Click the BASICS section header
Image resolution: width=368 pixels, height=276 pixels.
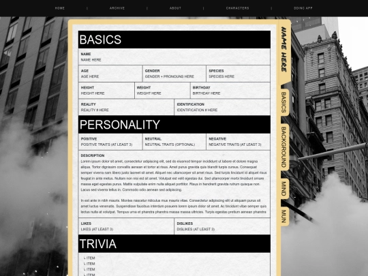coord(174,40)
